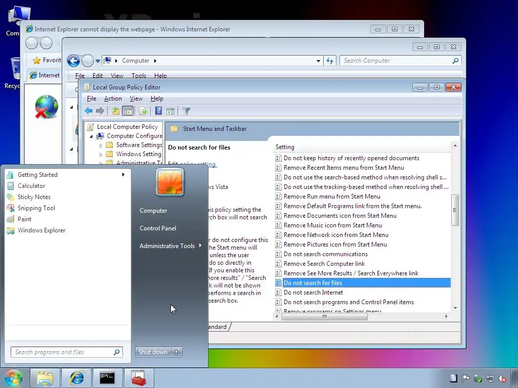This screenshot has width=518, height=388.
Task: Click the Favorites star in Internet Explorer
Action: click(x=36, y=60)
